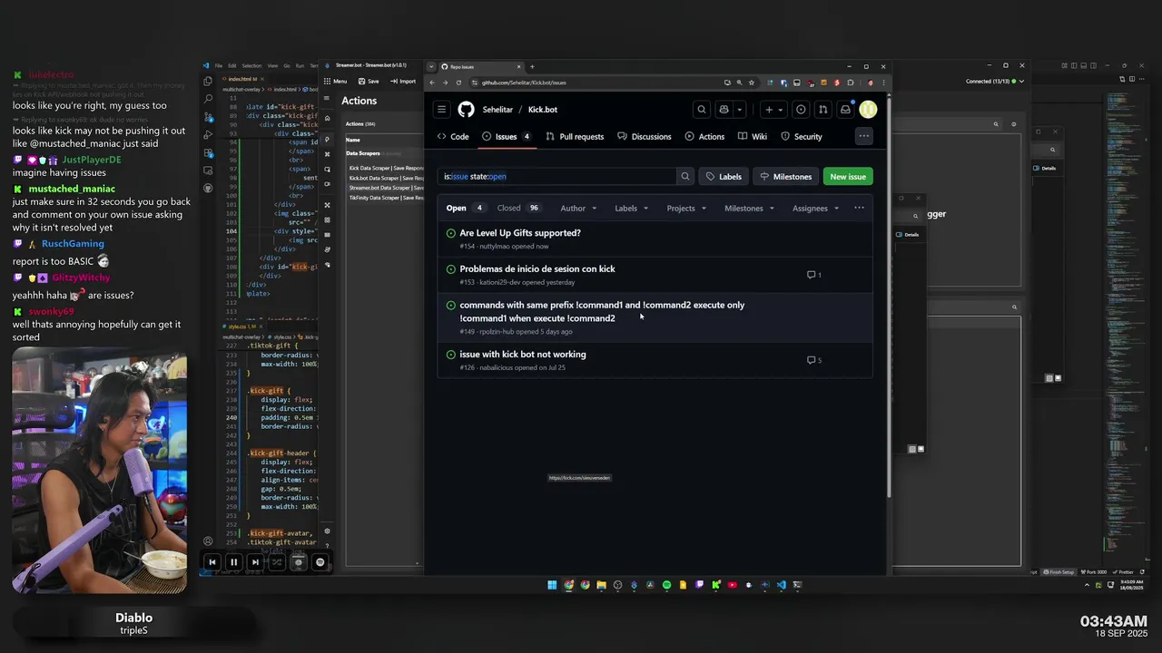1162x653 pixels.
Task: Switch to the Wiki tab
Action: pos(753,137)
